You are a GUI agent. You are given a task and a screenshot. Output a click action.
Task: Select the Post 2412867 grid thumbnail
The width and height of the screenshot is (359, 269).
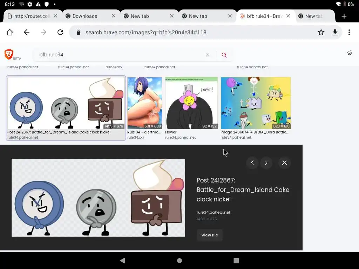tap(66, 103)
